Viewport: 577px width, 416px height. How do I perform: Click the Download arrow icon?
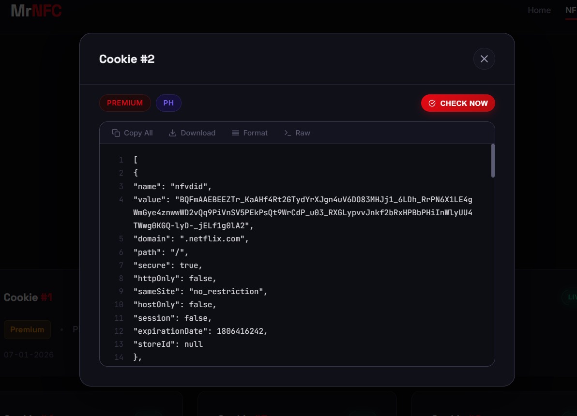(x=173, y=133)
